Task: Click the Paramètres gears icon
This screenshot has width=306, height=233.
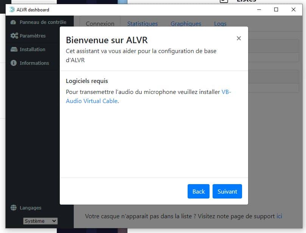Action: (14, 36)
